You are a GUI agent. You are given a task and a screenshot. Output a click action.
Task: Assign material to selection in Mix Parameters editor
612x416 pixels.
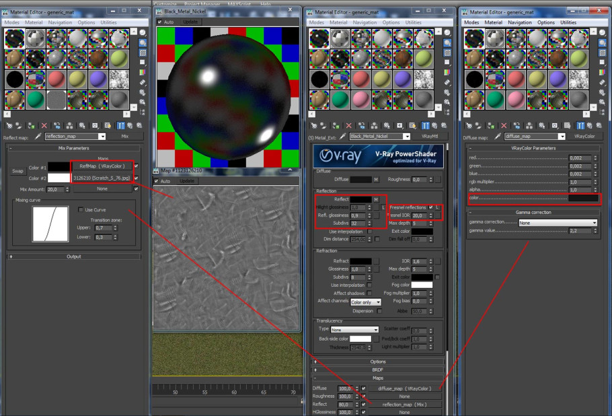(31, 126)
